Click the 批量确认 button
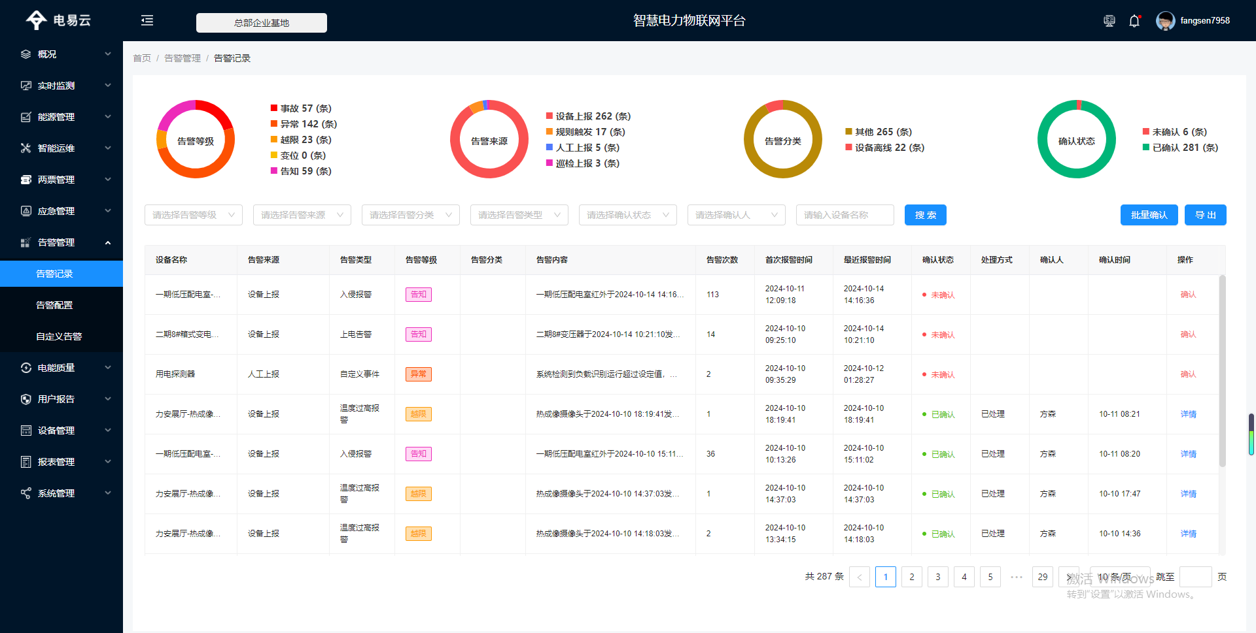The image size is (1256, 633). pyautogui.click(x=1149, y=215)
